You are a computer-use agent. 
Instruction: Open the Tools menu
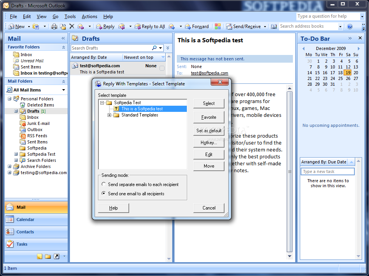pyautogui.click(x=70, y=17)
